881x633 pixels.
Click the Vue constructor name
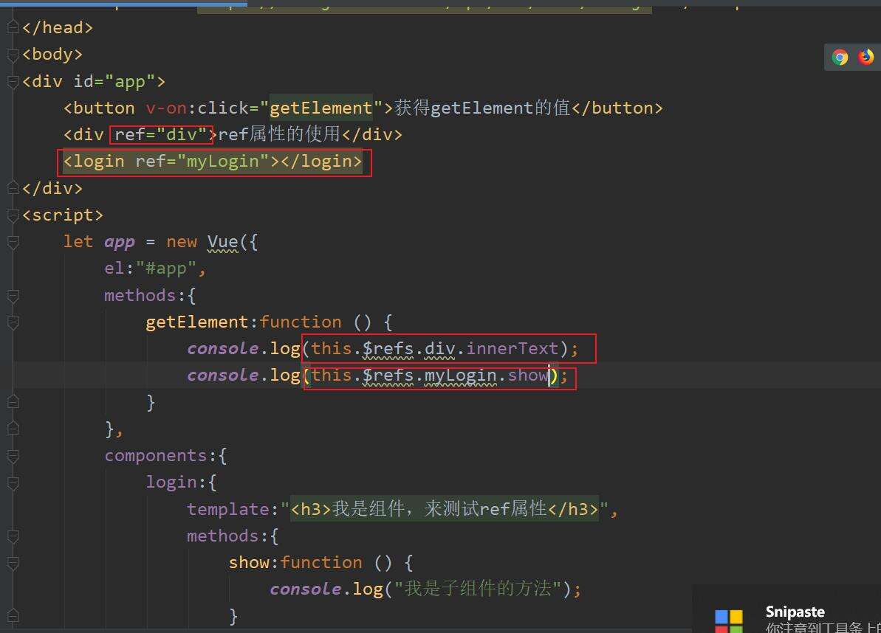(x=222, y=242)
